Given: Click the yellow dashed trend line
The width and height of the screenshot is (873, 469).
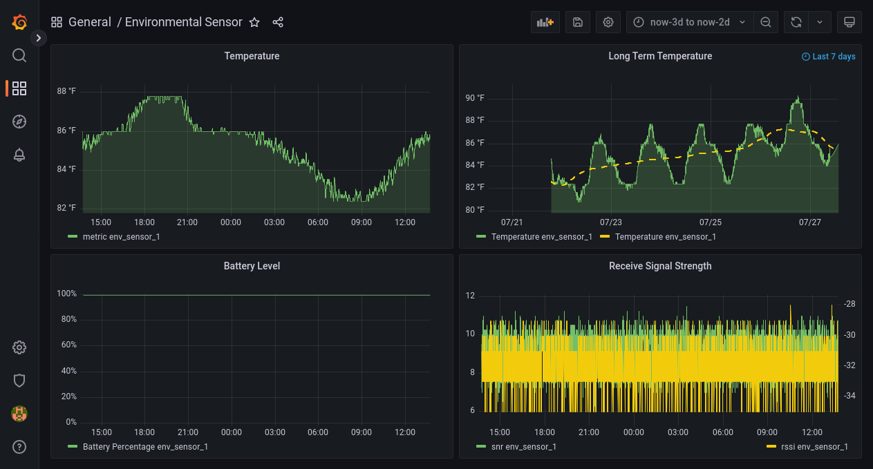Looking at the screenshot, I should click(691, 154).
